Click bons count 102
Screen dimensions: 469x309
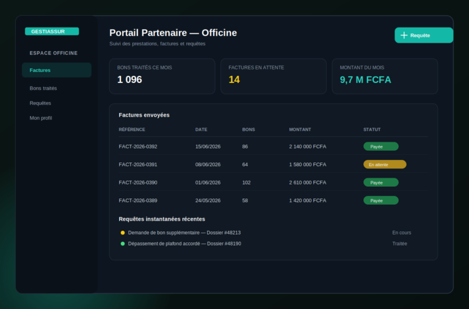[247, 183]
